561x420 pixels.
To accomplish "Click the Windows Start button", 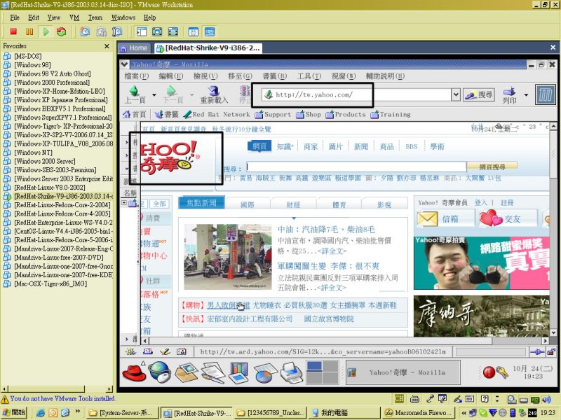I will point(14,412).
